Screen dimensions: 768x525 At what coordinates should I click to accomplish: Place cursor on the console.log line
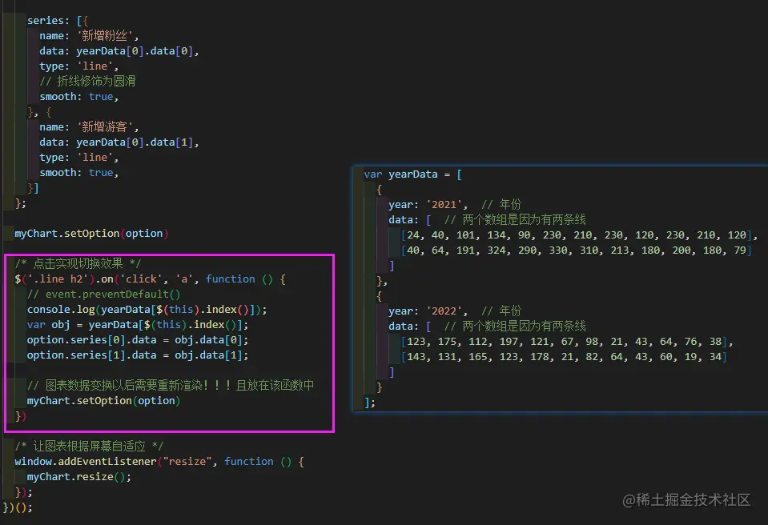[x=147, y=310]
